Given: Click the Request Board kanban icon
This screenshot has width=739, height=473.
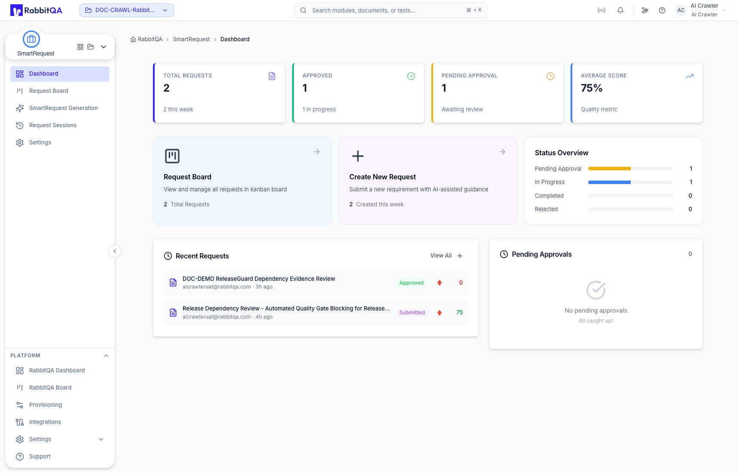Looking at the screenshot, I should (172, 156).
